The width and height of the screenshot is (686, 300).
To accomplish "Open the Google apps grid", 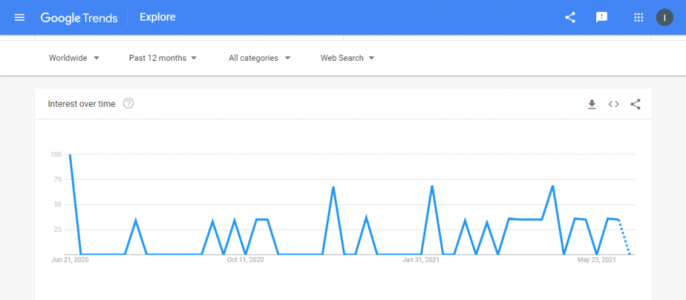I will pos(638,17).
